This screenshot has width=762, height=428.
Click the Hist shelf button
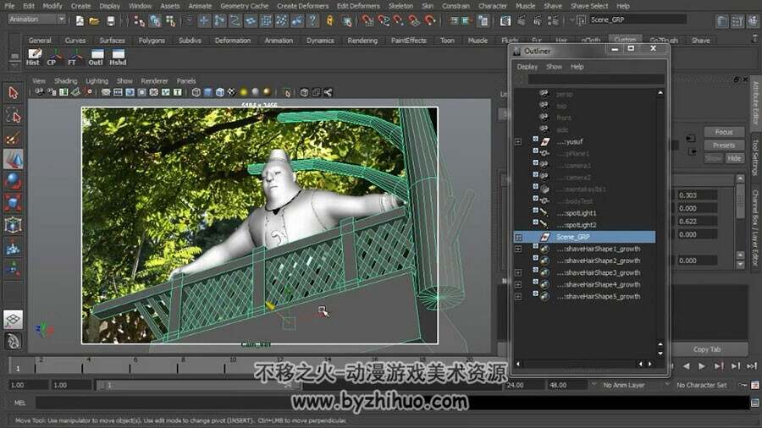point(34,57)
